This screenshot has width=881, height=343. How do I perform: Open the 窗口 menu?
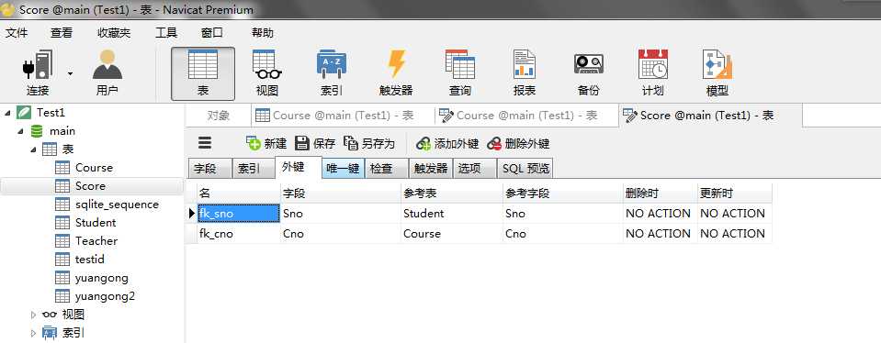212,33
